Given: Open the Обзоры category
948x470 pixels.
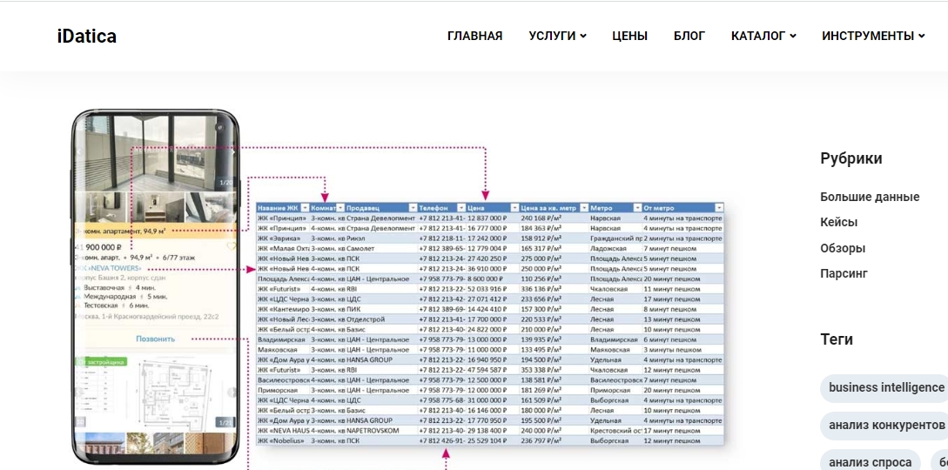Looking at the screenshot, I should click(843, 248).
